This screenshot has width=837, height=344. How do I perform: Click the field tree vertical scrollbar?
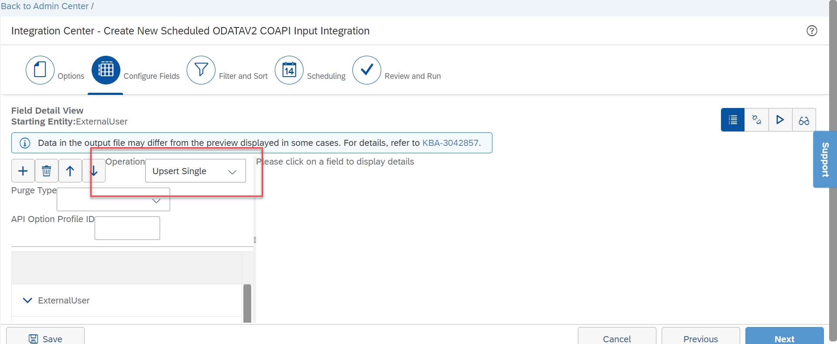[247, 303]
